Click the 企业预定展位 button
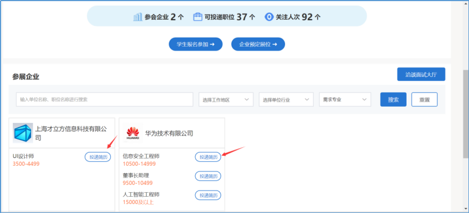 coord(258,44)
